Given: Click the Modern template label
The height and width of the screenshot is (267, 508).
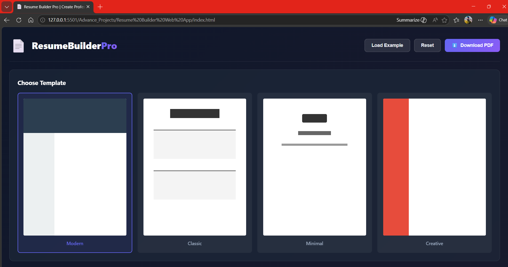Looking at the screenshot, I should pos(75,244).
